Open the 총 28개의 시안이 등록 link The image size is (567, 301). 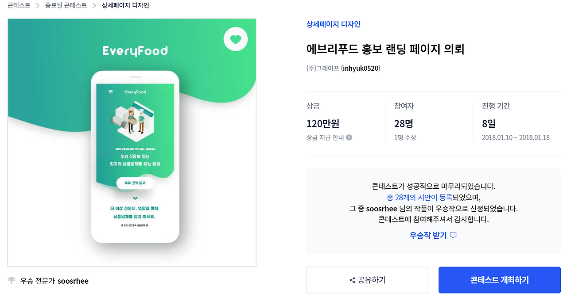419,197
